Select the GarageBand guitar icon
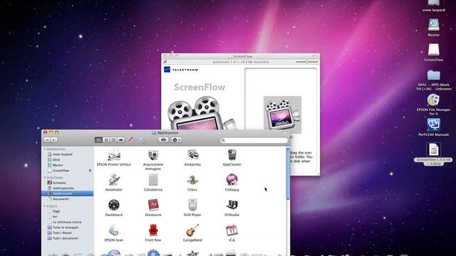The image size is (456, 256). point(192,230)
